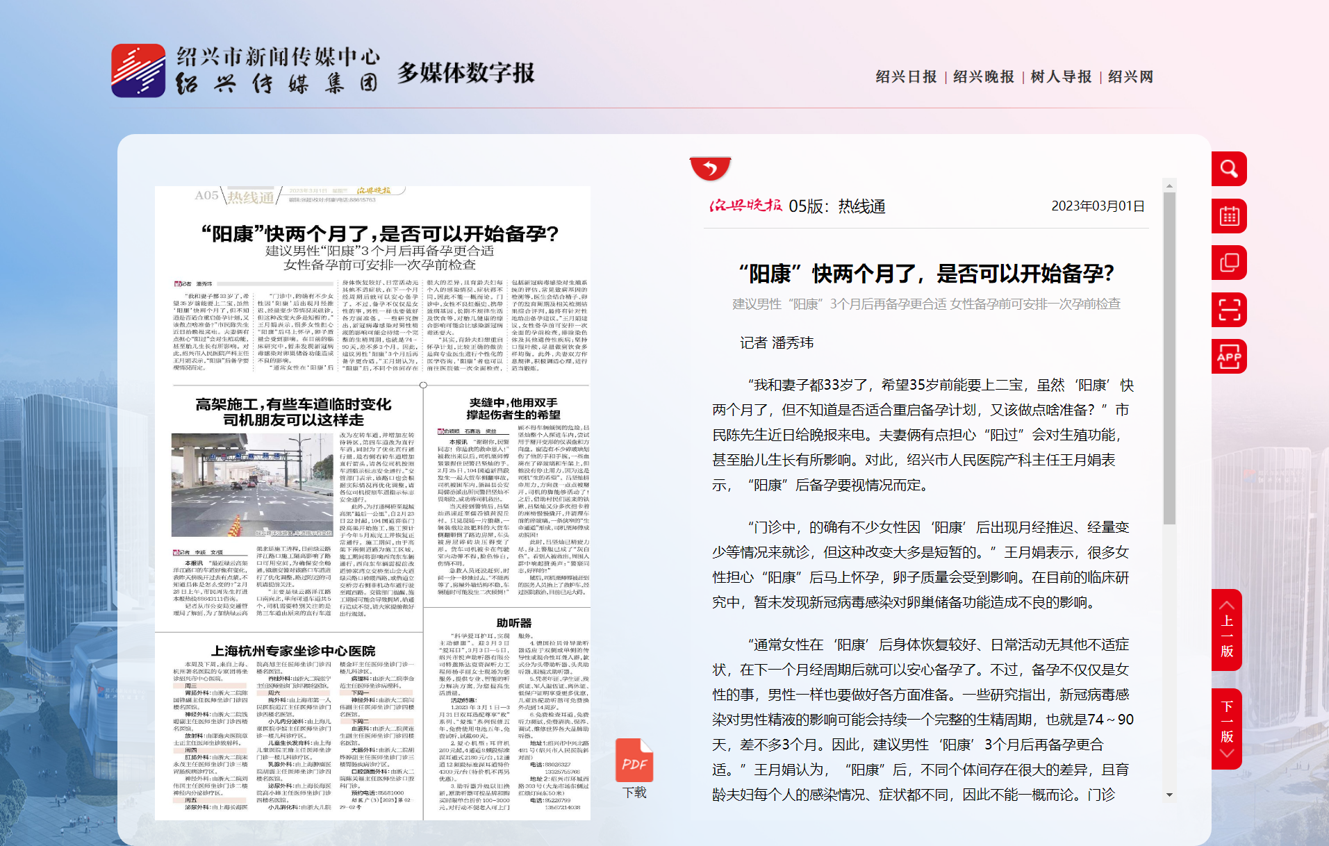Screen dimensions: 1329x846
Task: Click the Shaoxing Media Group logo
Action: tap(245, 71)
